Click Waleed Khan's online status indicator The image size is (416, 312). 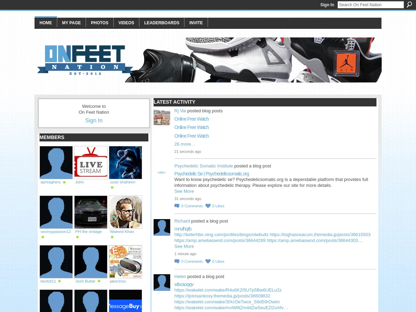tap(112, 237)
